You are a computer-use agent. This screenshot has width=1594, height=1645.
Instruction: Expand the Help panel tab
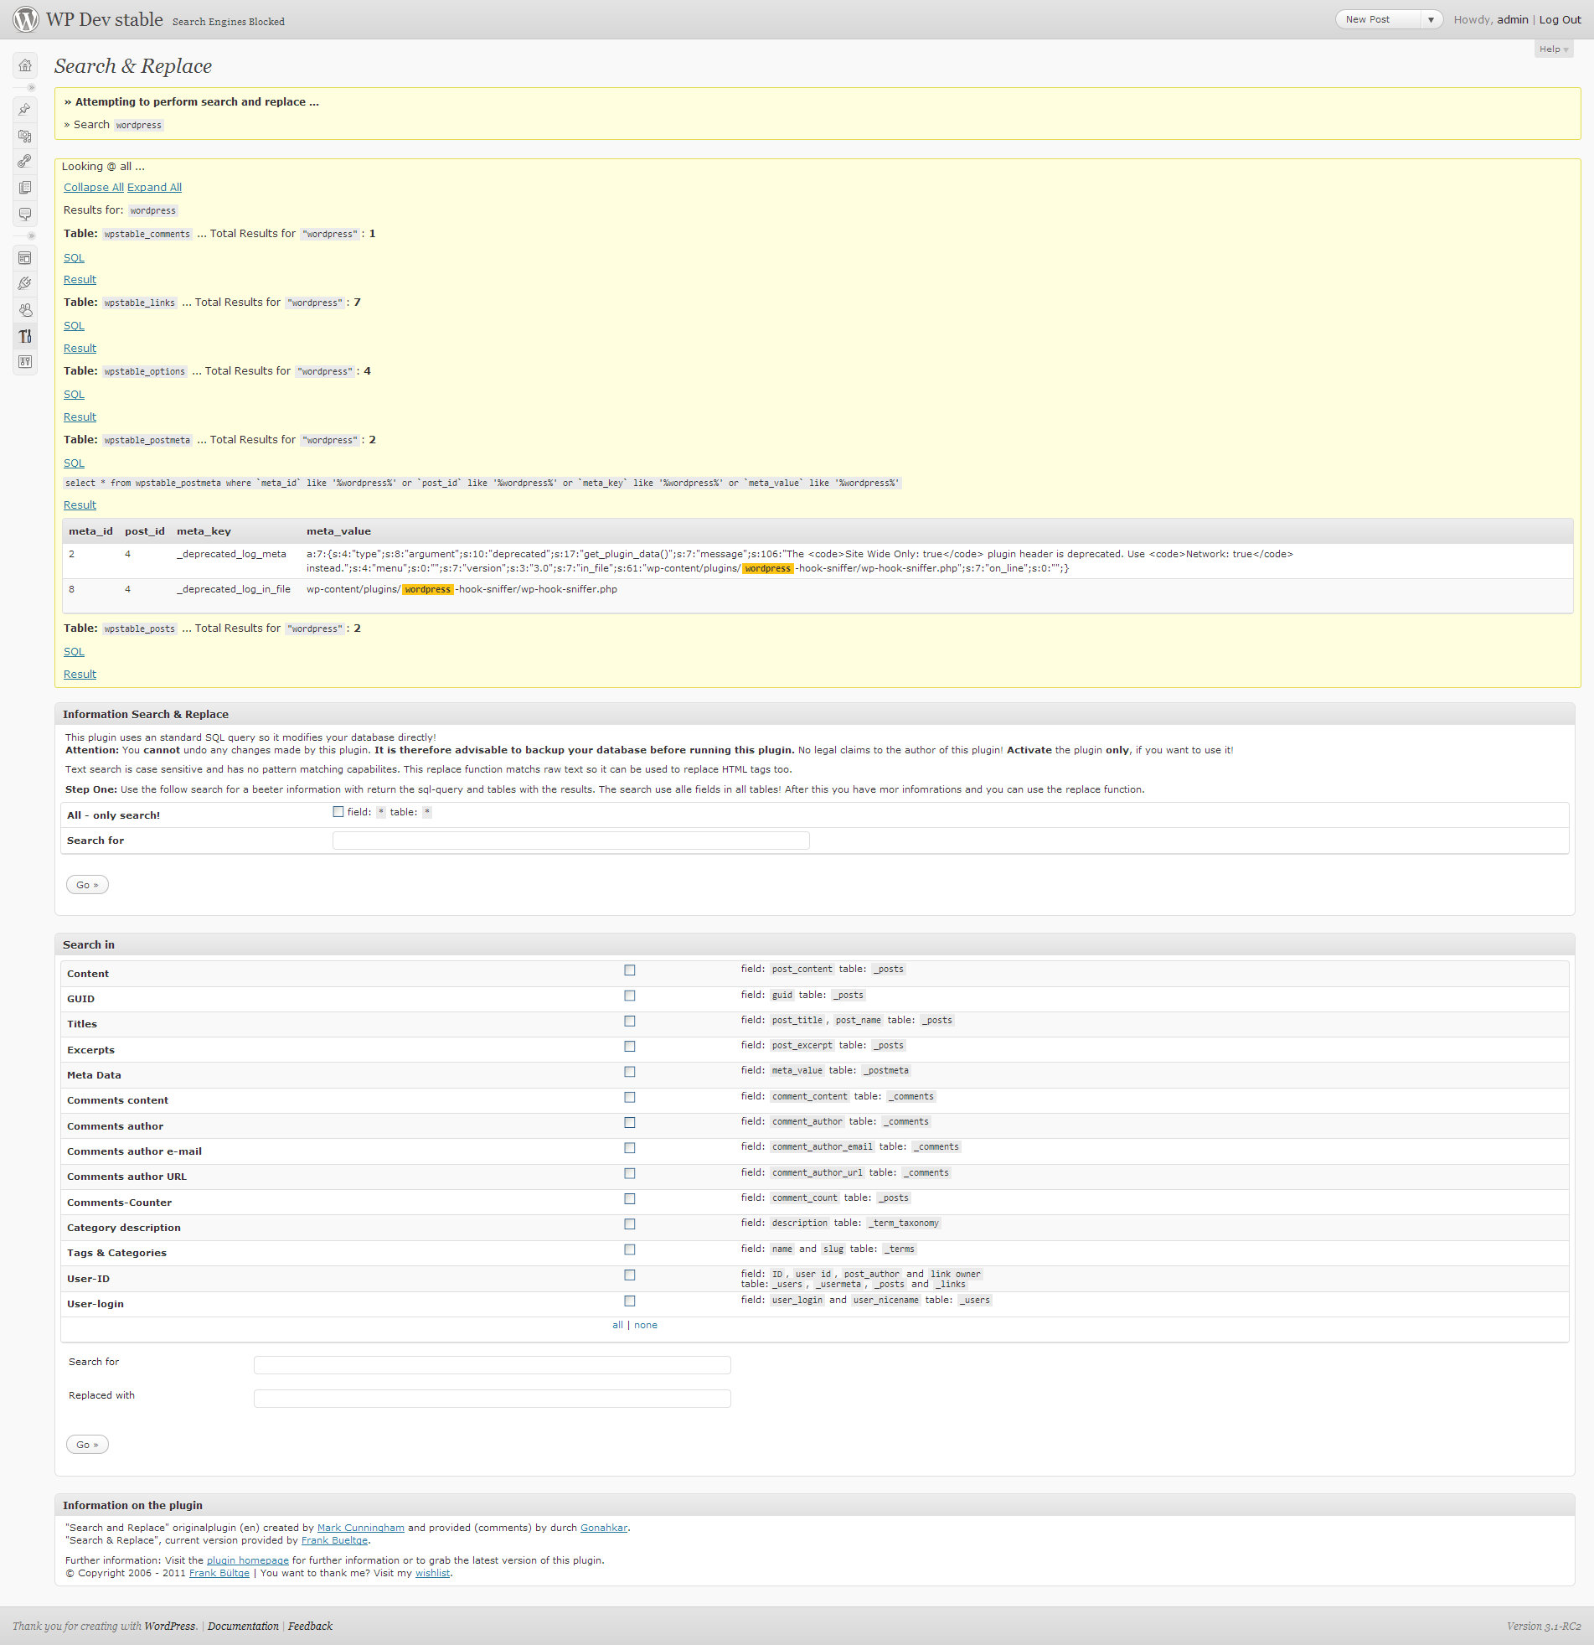click(1553, 49)
